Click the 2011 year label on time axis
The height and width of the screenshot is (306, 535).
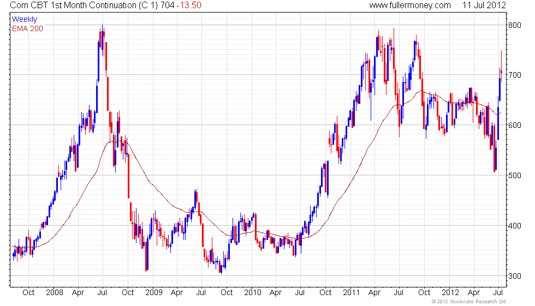[x=352, y=293]
